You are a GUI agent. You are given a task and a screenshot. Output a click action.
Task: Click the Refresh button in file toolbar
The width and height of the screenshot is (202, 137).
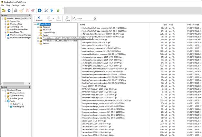(x=39, y=18)
